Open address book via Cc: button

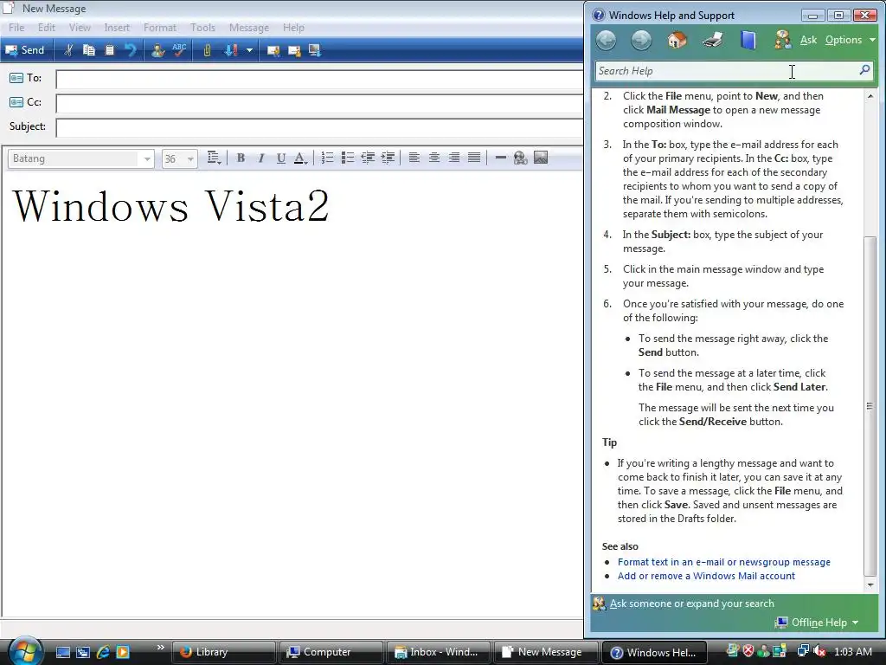(x=25, y=102)
